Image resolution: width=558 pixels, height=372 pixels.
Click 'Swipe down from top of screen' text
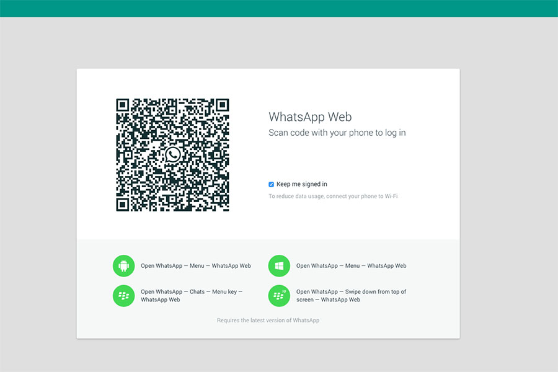tap(352, 296)
